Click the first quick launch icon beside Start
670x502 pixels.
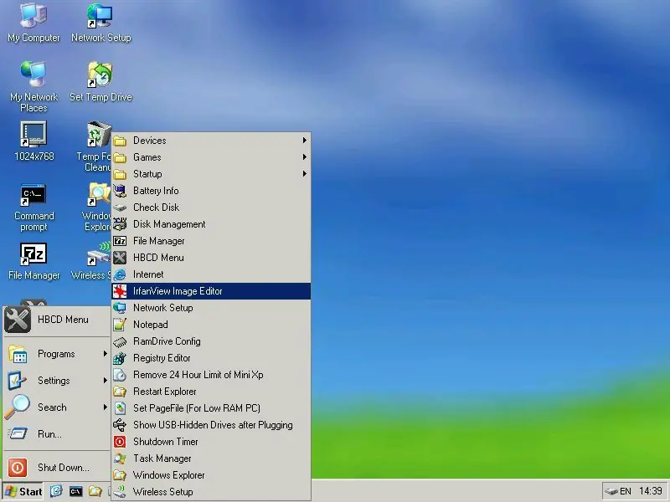click(x=56, y=491)
